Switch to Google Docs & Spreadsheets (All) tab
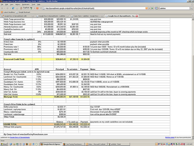The height and width of the screenshot is (146, 194). coord(17,16)
